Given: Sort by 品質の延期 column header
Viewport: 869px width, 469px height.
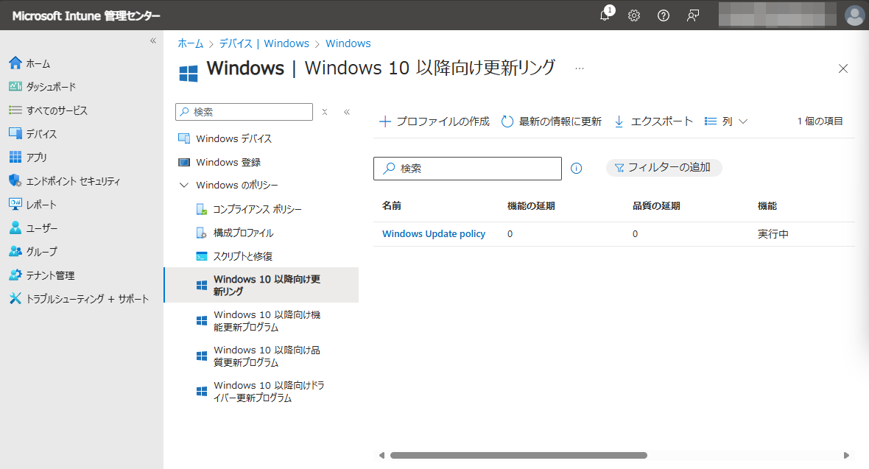Looking at the screenshot, I should click(656, 206).
